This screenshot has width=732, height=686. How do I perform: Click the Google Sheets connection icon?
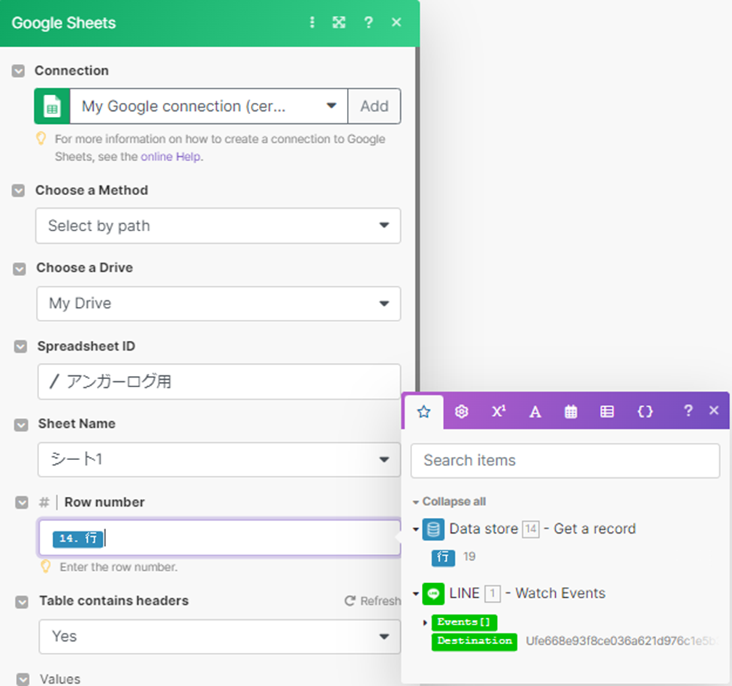click(53, 106)
